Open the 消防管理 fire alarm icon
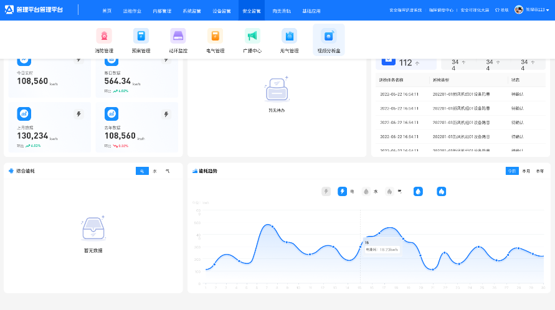 click(104, 36)
